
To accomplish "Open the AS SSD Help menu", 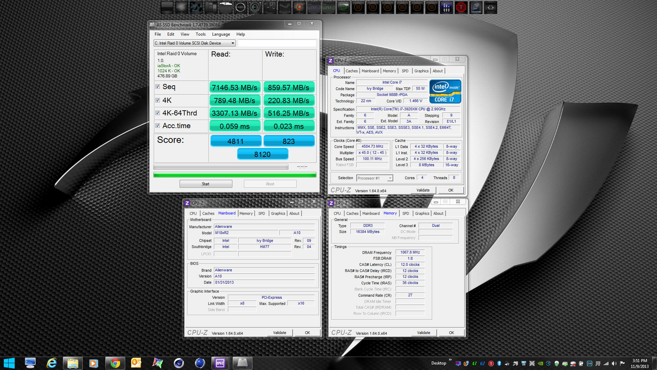I will pos(241,34).
